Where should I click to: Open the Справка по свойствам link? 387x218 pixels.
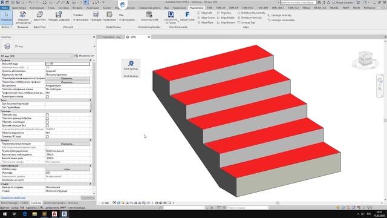coord(13,198)
